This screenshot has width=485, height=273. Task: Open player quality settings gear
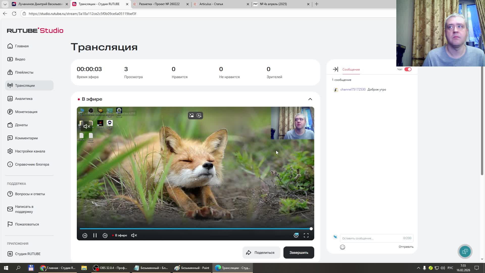pyautogui.click(x=296, y=235)
